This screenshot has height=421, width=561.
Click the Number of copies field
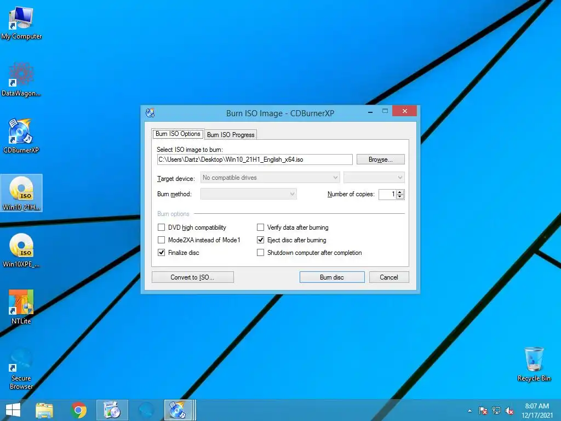click(x=387, y=194)
